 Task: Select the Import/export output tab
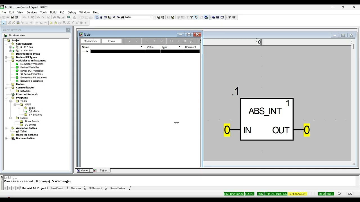[57, 188]
